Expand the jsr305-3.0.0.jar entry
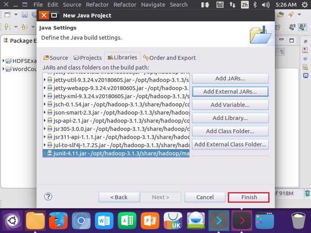 [45, 129]
